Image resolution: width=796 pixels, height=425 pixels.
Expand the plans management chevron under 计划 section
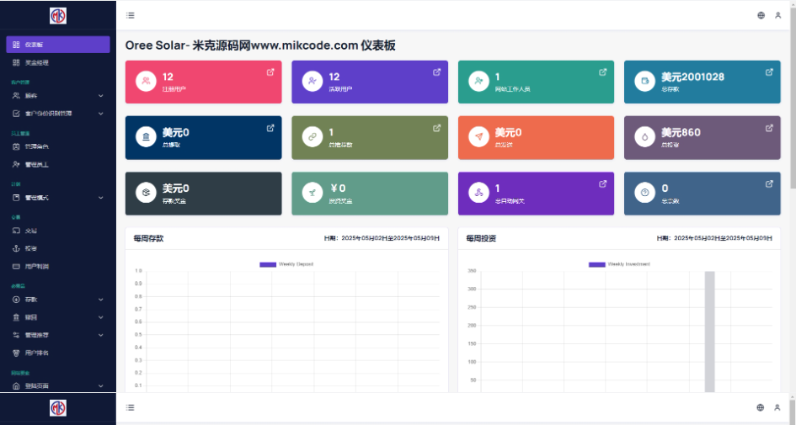[x=100, y=198]
